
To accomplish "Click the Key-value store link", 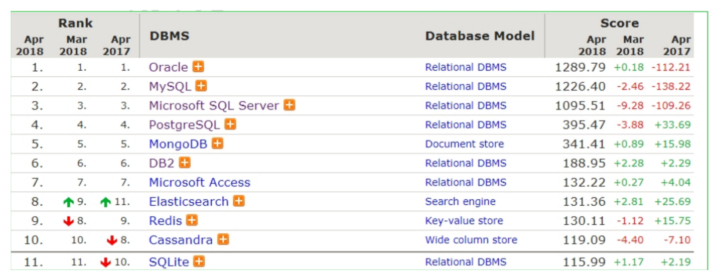I will point(464,221).
